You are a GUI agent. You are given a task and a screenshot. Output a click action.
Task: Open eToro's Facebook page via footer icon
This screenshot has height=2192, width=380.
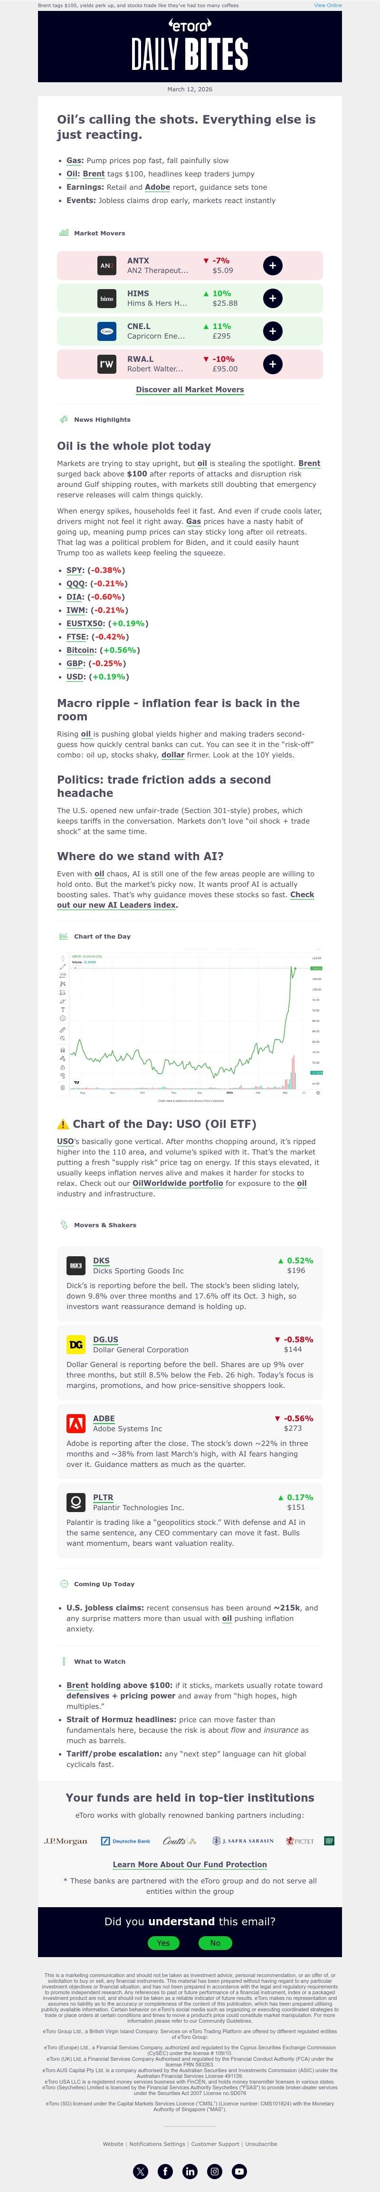[x=166, y=2172]
